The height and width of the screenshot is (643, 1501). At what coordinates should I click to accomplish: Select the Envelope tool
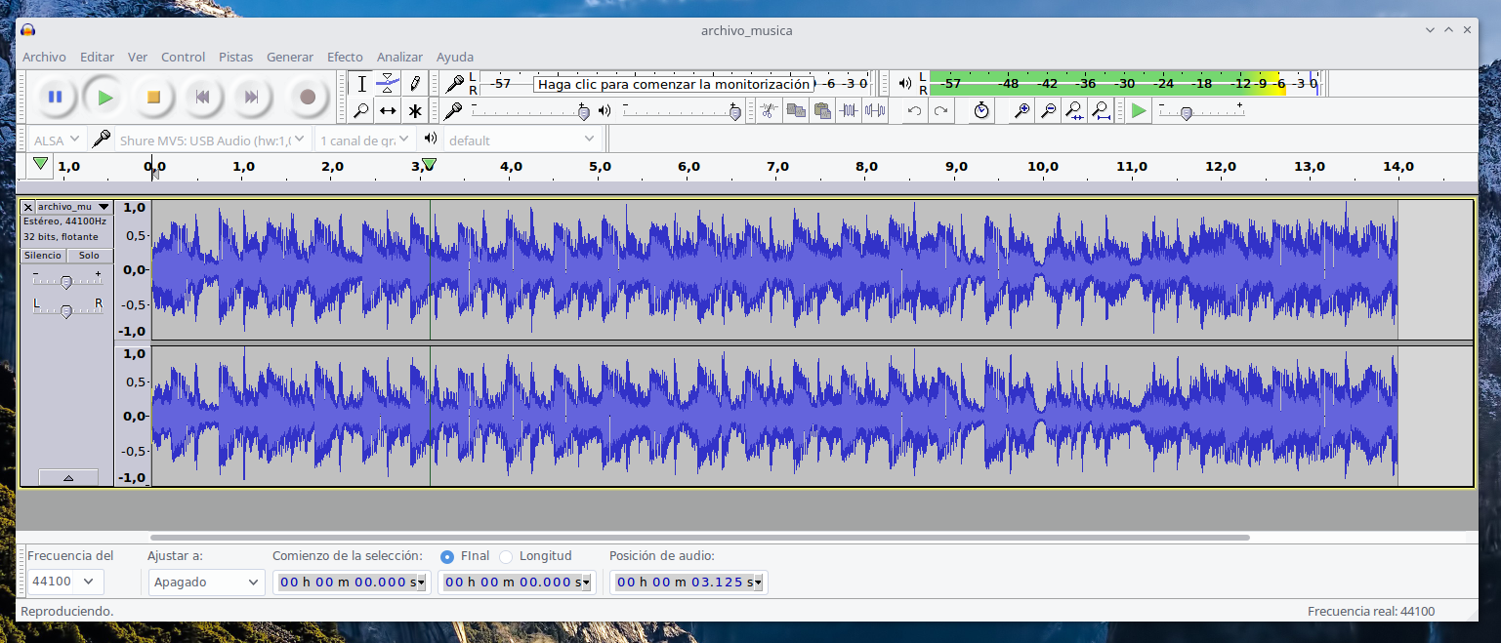point(388,84)
